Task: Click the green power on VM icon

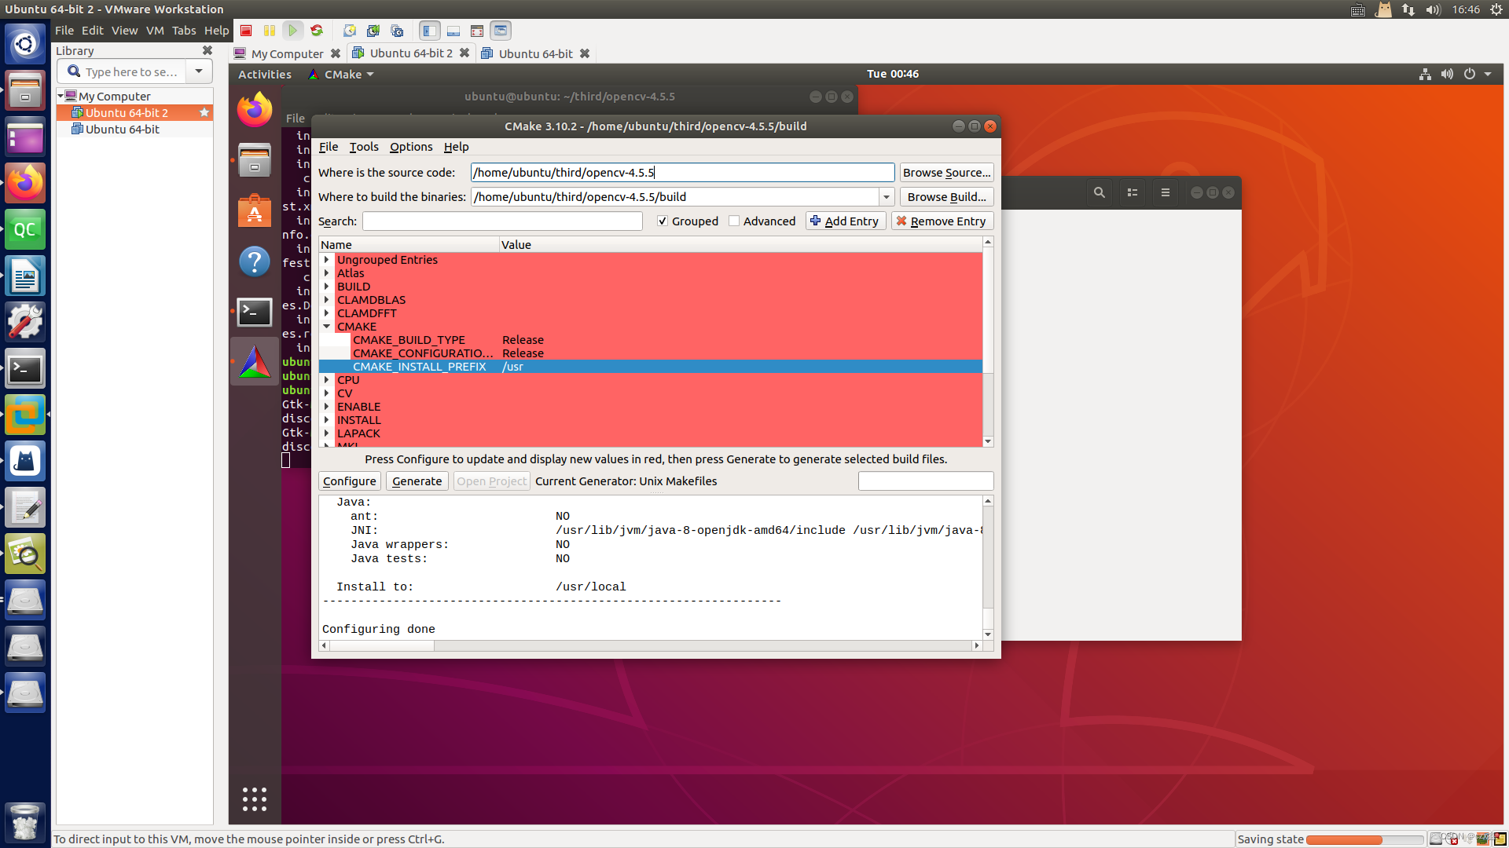Action: coord(293,31)
